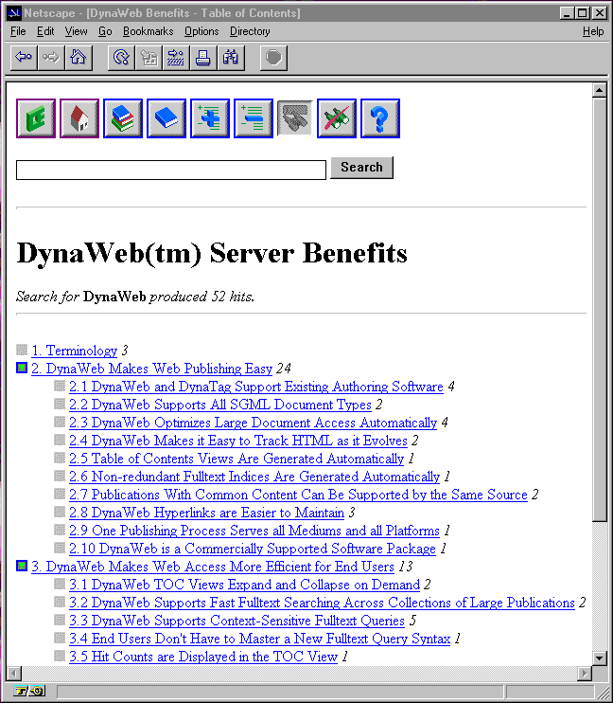
Task: Open the File menu
Action: click(18, 31)
